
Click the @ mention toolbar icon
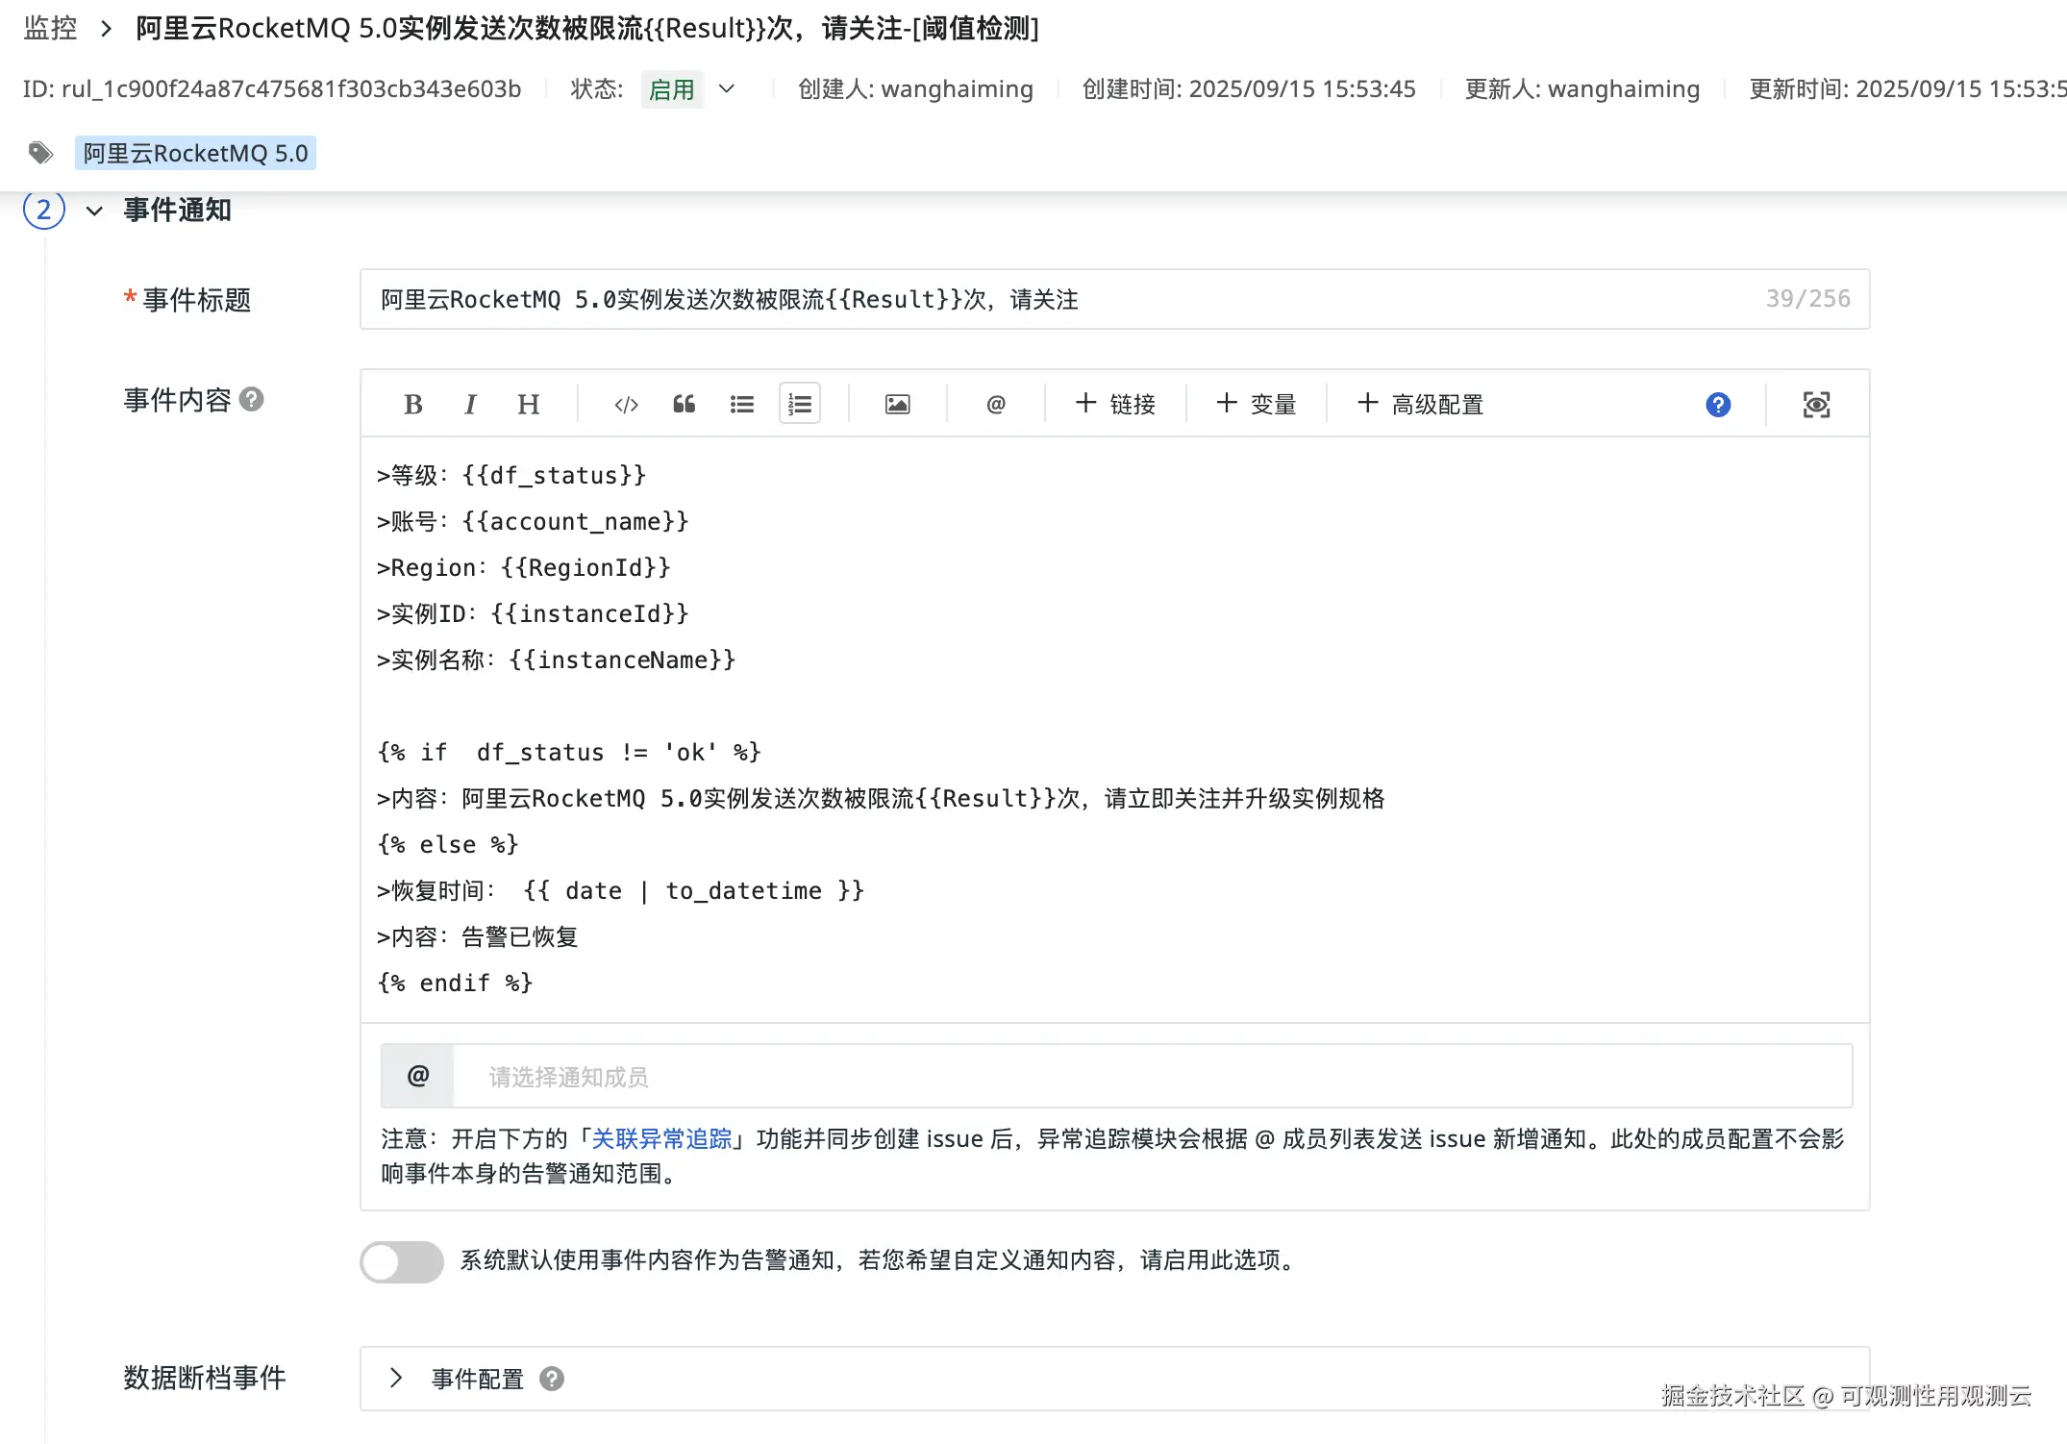[996, 405]
